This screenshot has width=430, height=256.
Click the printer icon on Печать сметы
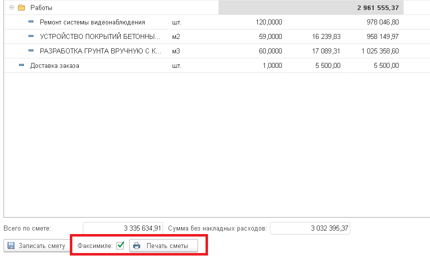pyautogui.click(x=137, y=246)
